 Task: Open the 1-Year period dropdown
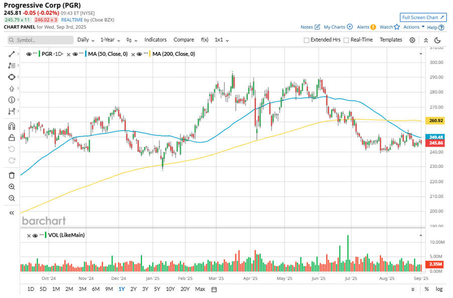click(x=110, y=40)
